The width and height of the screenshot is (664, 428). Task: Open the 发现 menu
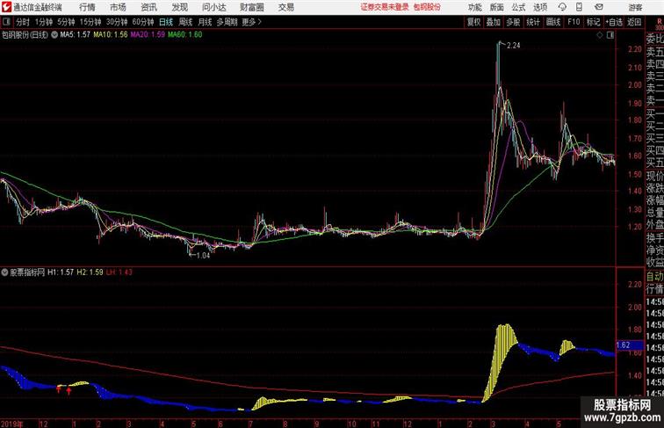(179, 7)
